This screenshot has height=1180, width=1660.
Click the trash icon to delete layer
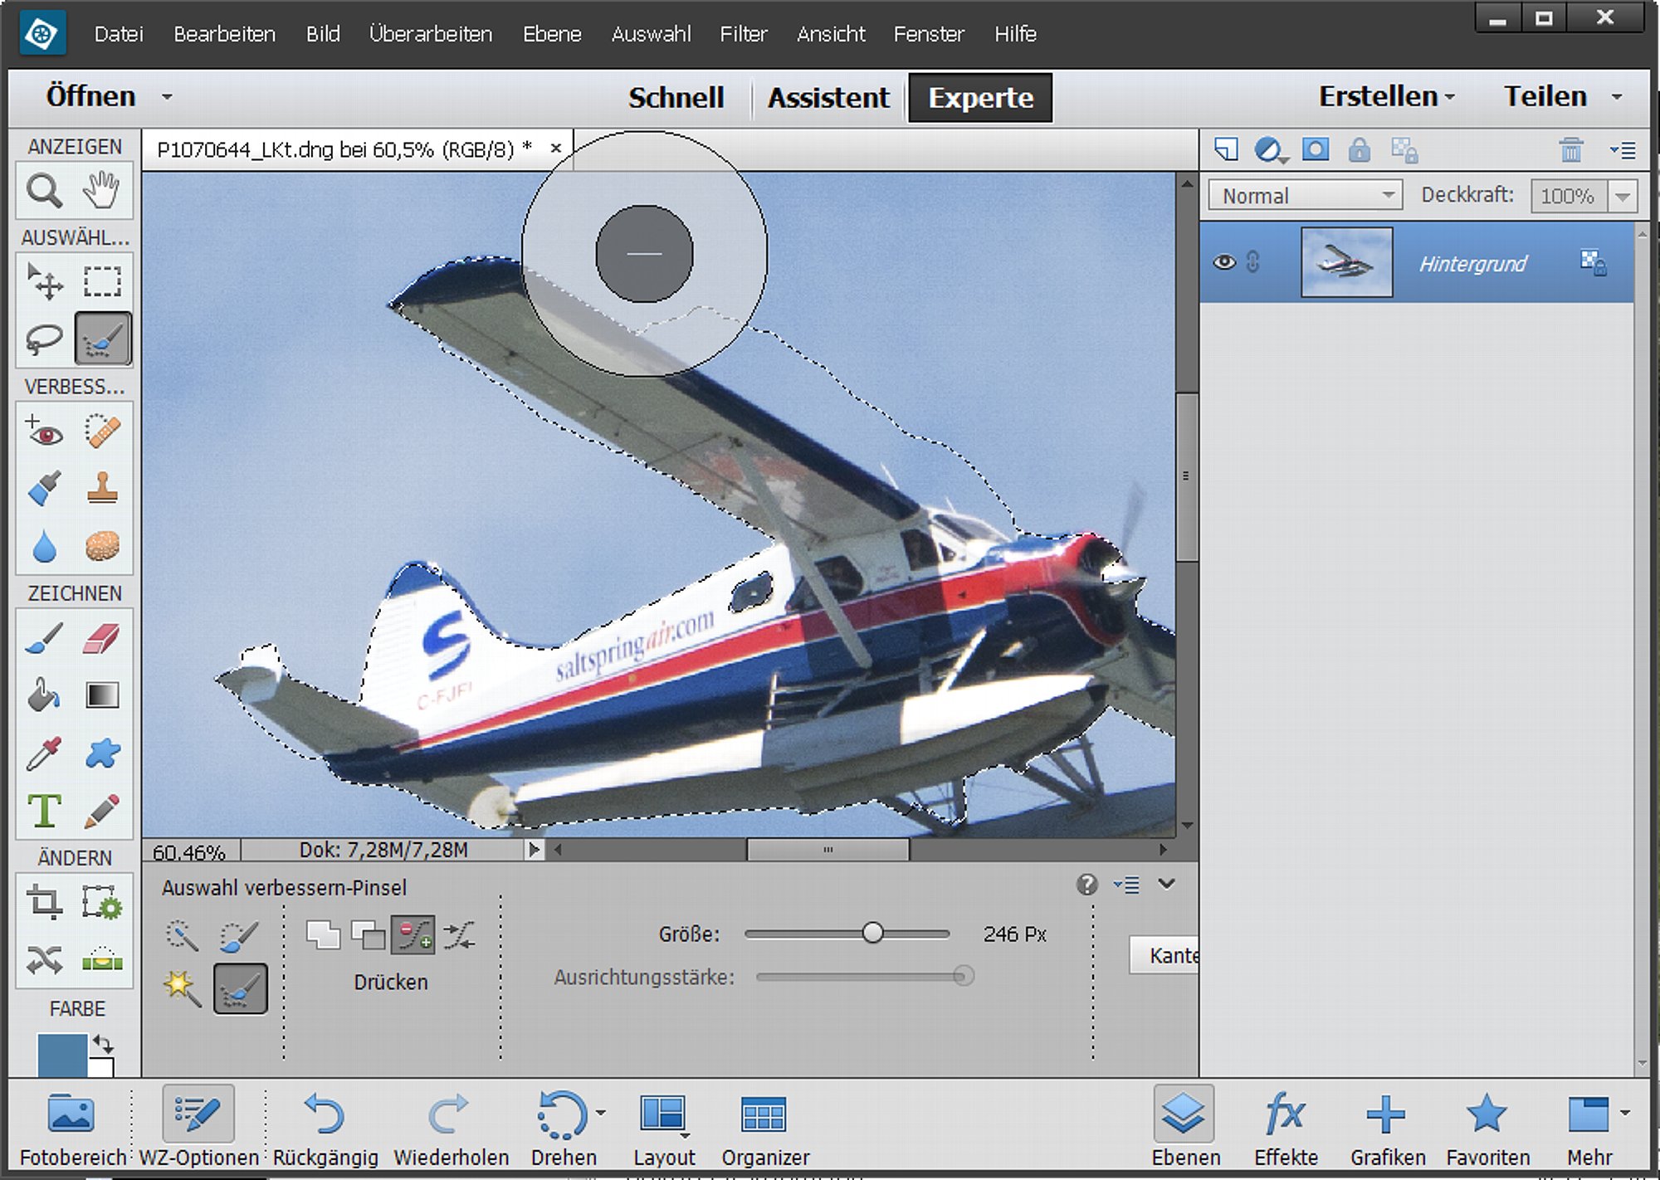tap(1570, 150)
